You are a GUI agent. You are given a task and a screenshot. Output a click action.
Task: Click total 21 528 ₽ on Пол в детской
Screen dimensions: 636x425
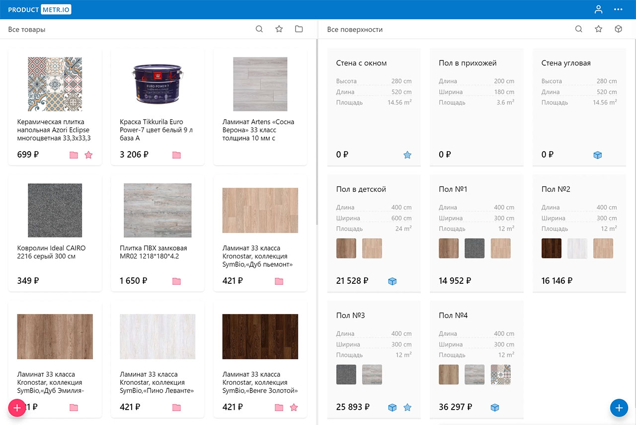352,281
